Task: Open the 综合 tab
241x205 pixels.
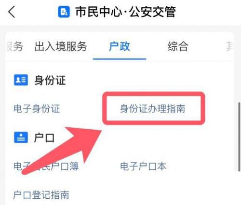Action: [178, 46]
